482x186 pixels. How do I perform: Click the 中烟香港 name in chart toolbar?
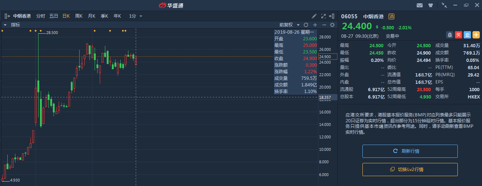(x=22, y=16)
